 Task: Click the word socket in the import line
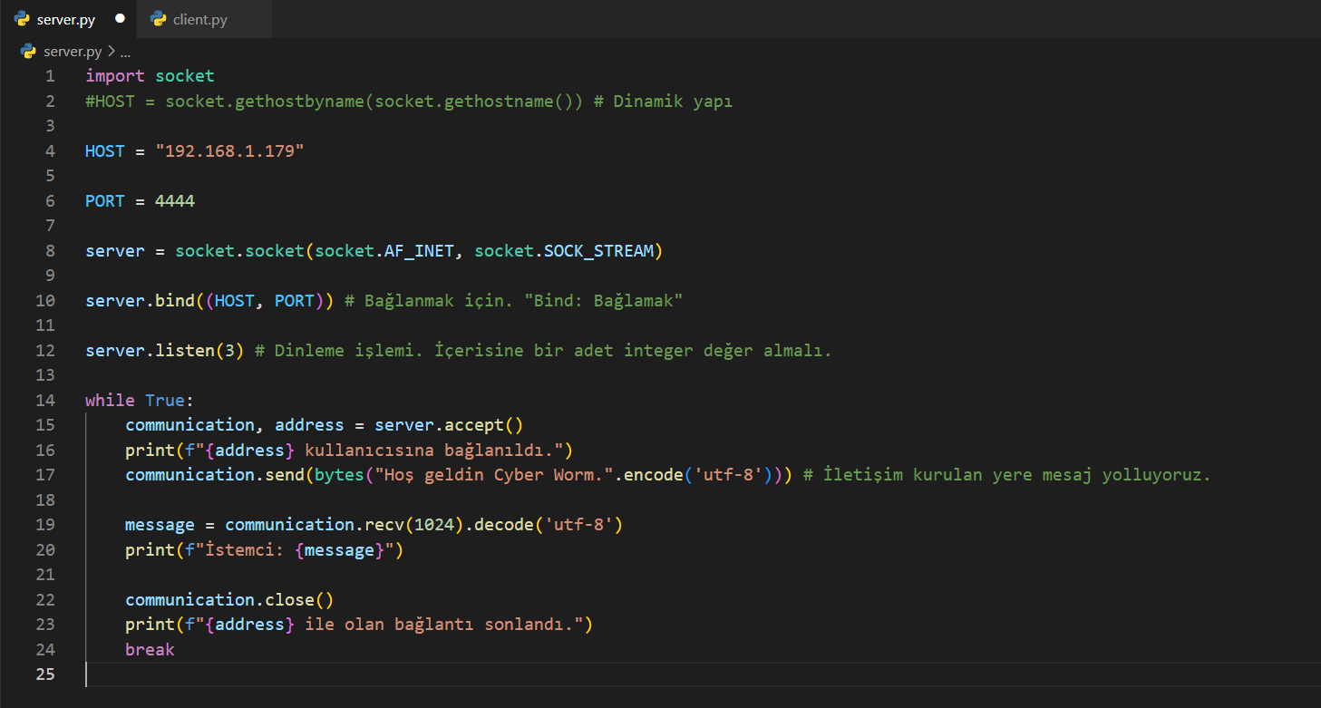[x=184, y=76]
